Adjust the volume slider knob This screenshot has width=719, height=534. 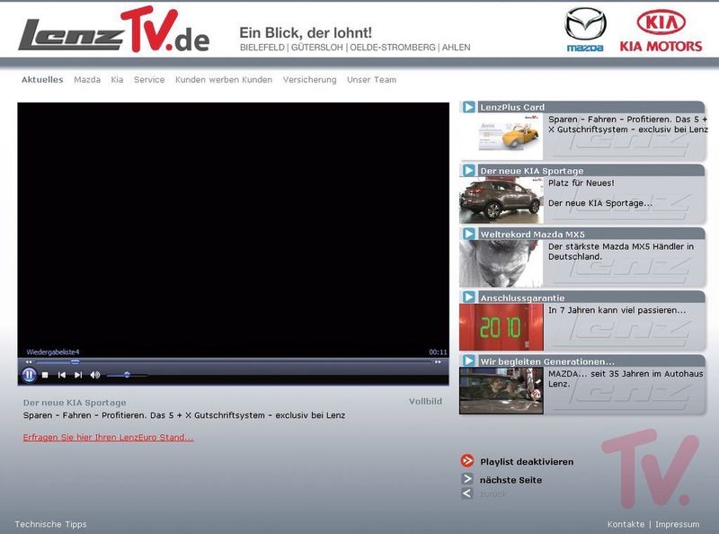point(127,375)
